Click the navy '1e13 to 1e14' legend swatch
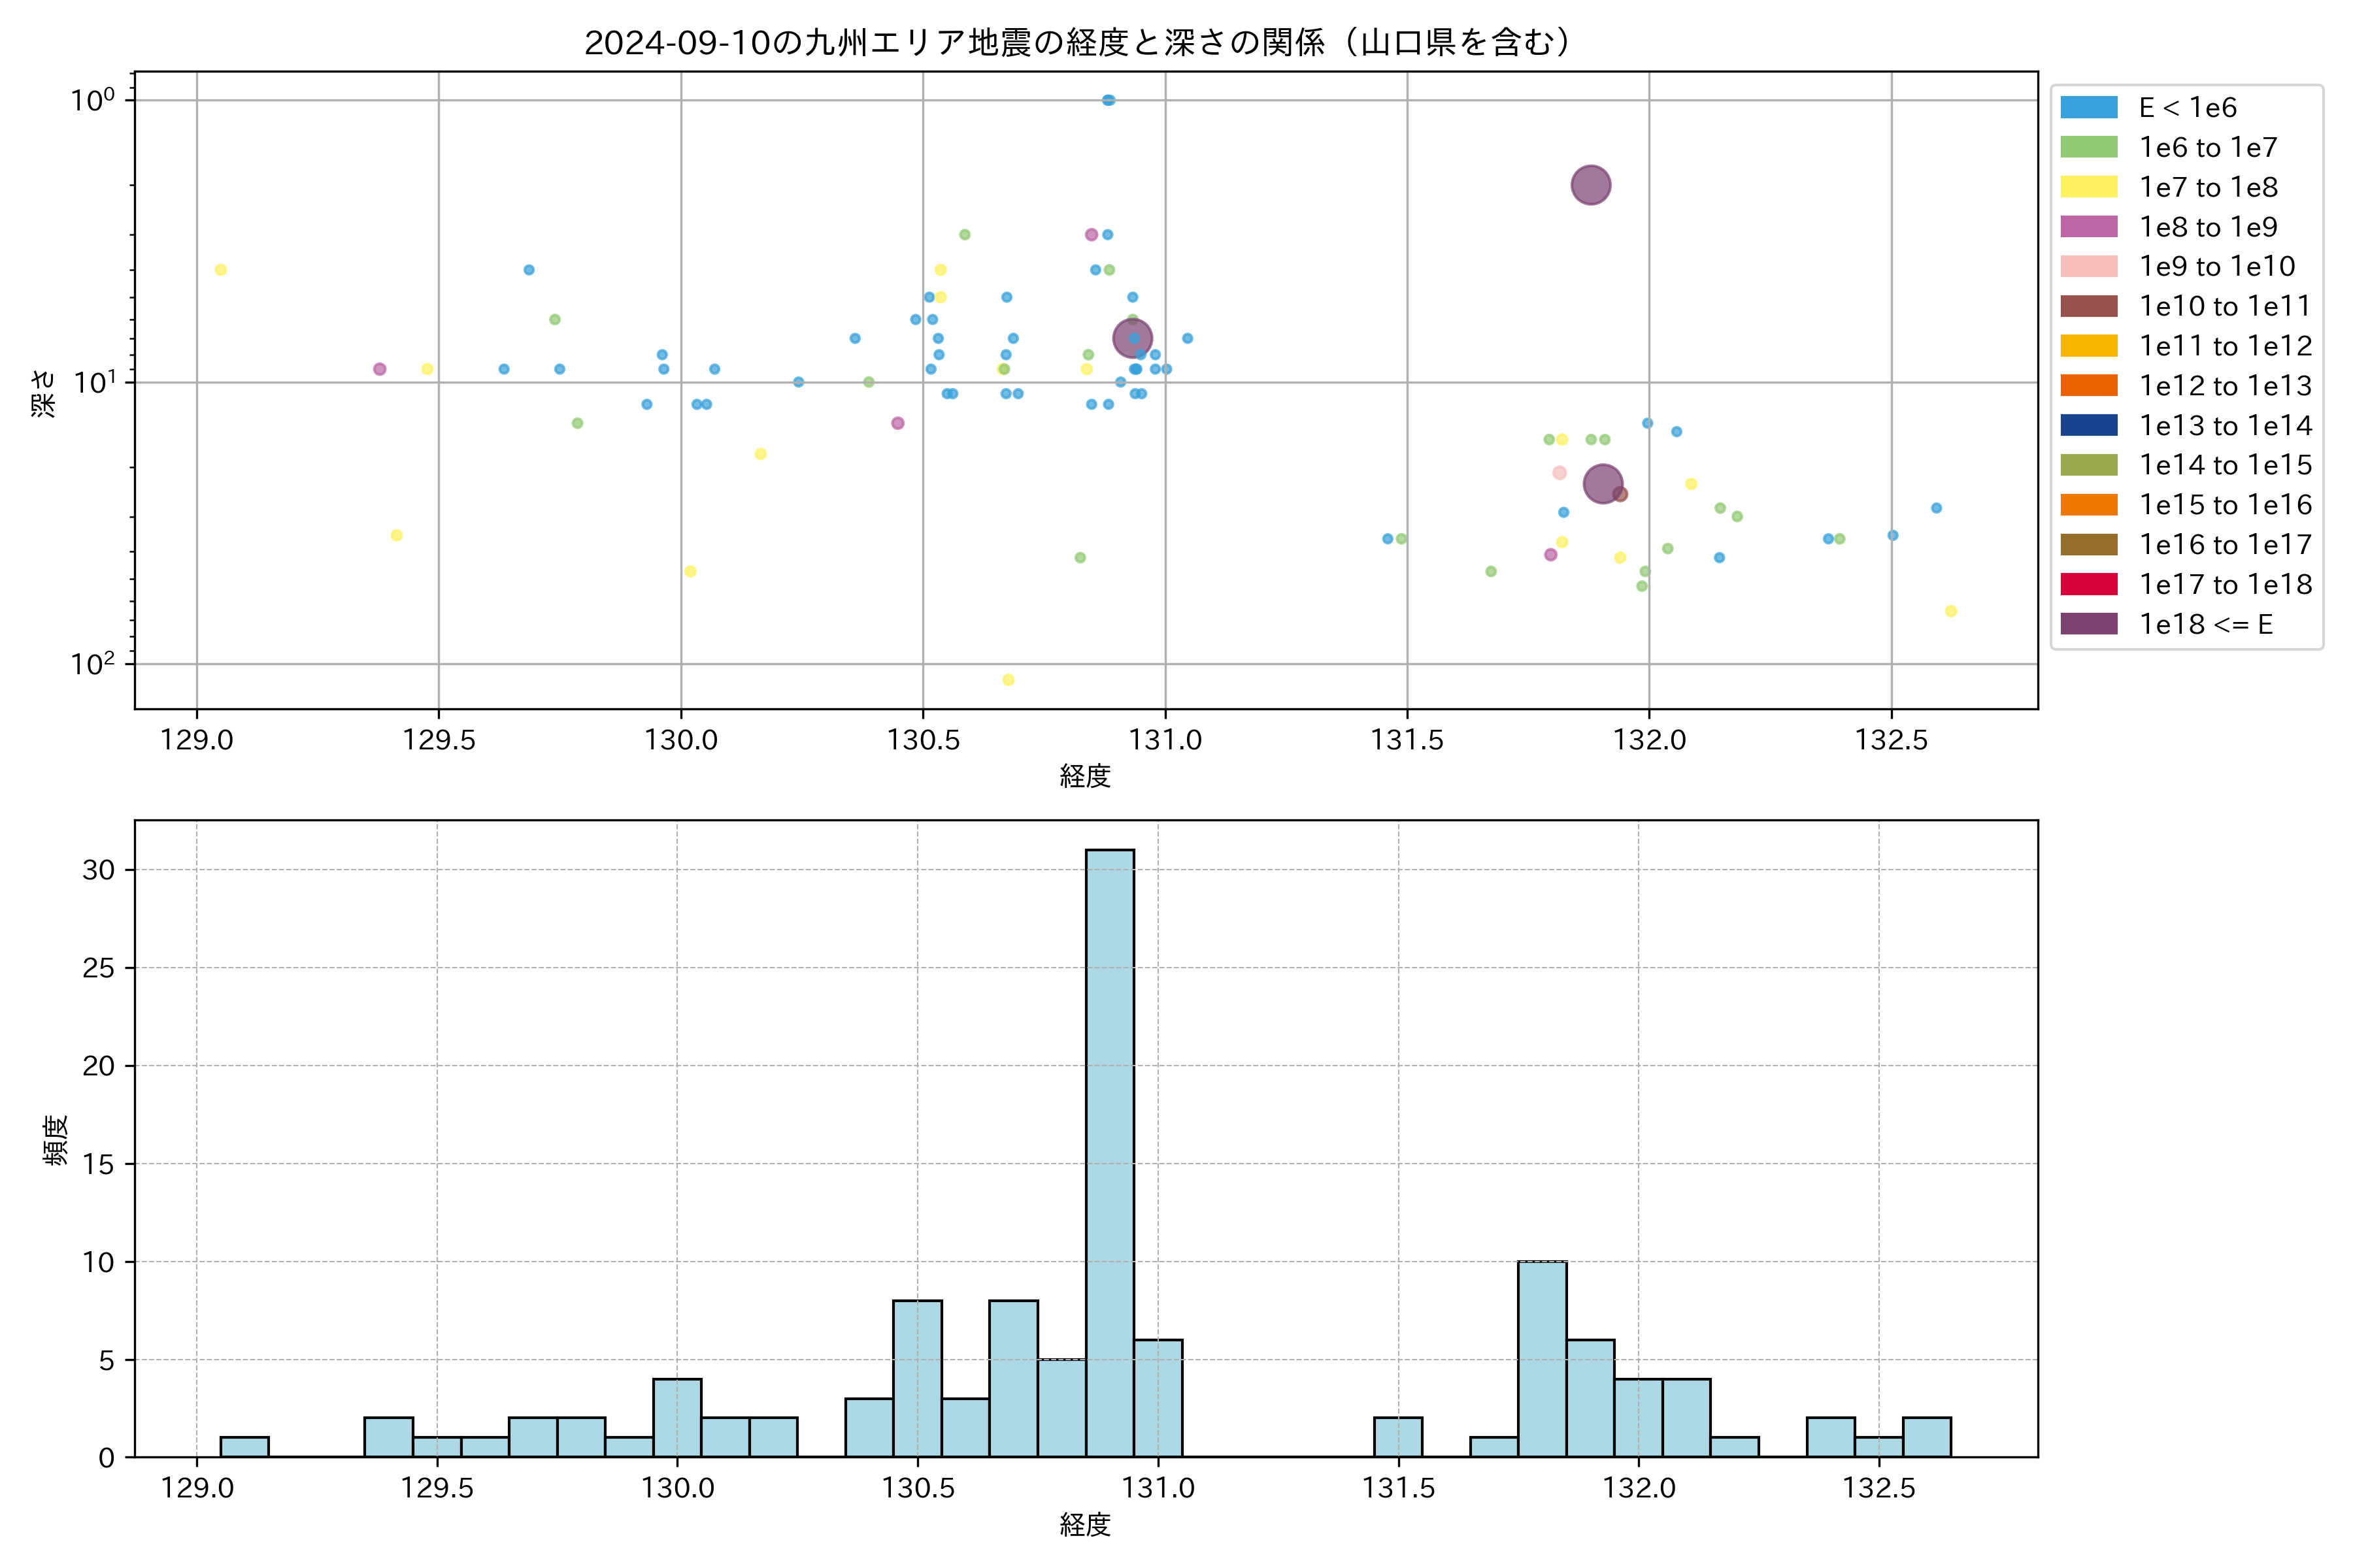The width and height of the screenshot is (2353, 1568). point(2088,425)
